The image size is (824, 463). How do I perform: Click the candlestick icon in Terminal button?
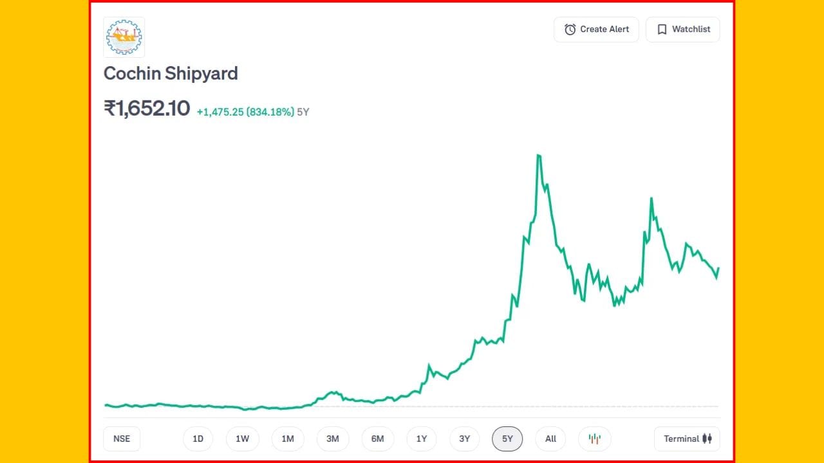tap(707, 439)
